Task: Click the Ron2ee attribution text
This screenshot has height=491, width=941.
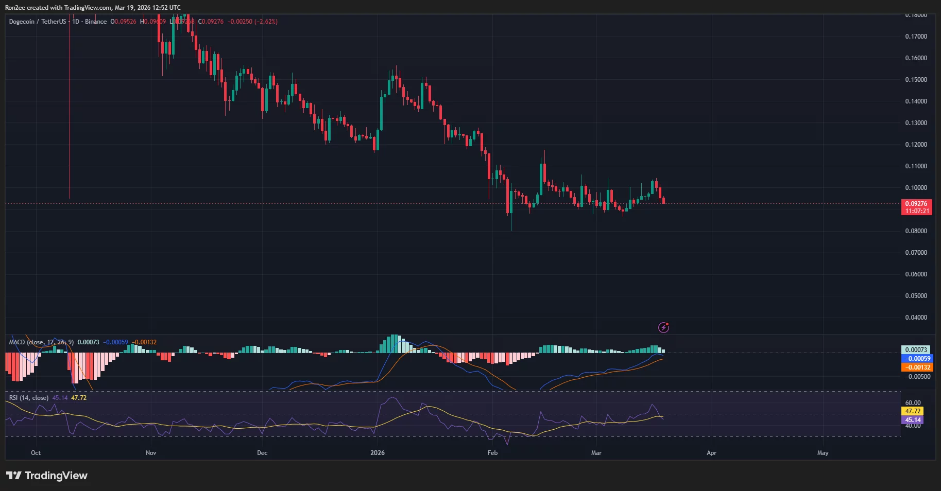Action: [16, 7]
